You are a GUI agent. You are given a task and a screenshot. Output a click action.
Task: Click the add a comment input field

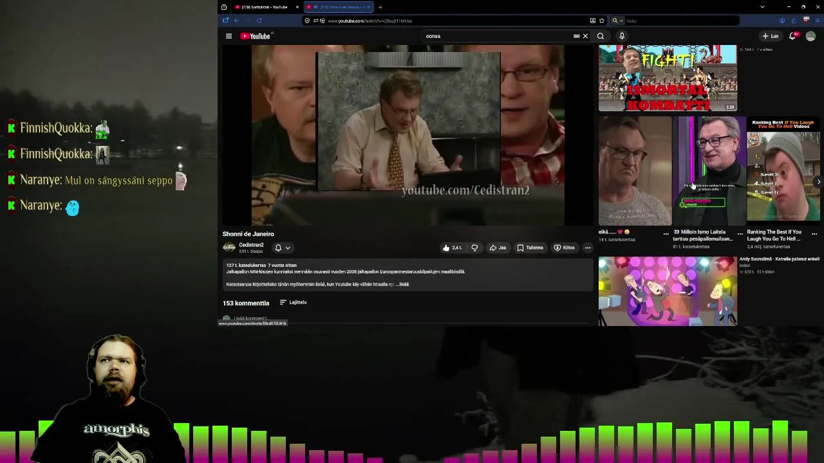[x=412, y=319]
